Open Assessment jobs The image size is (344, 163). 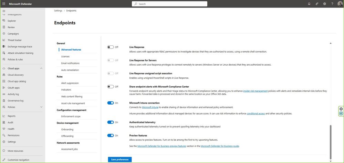click(69, 149)
